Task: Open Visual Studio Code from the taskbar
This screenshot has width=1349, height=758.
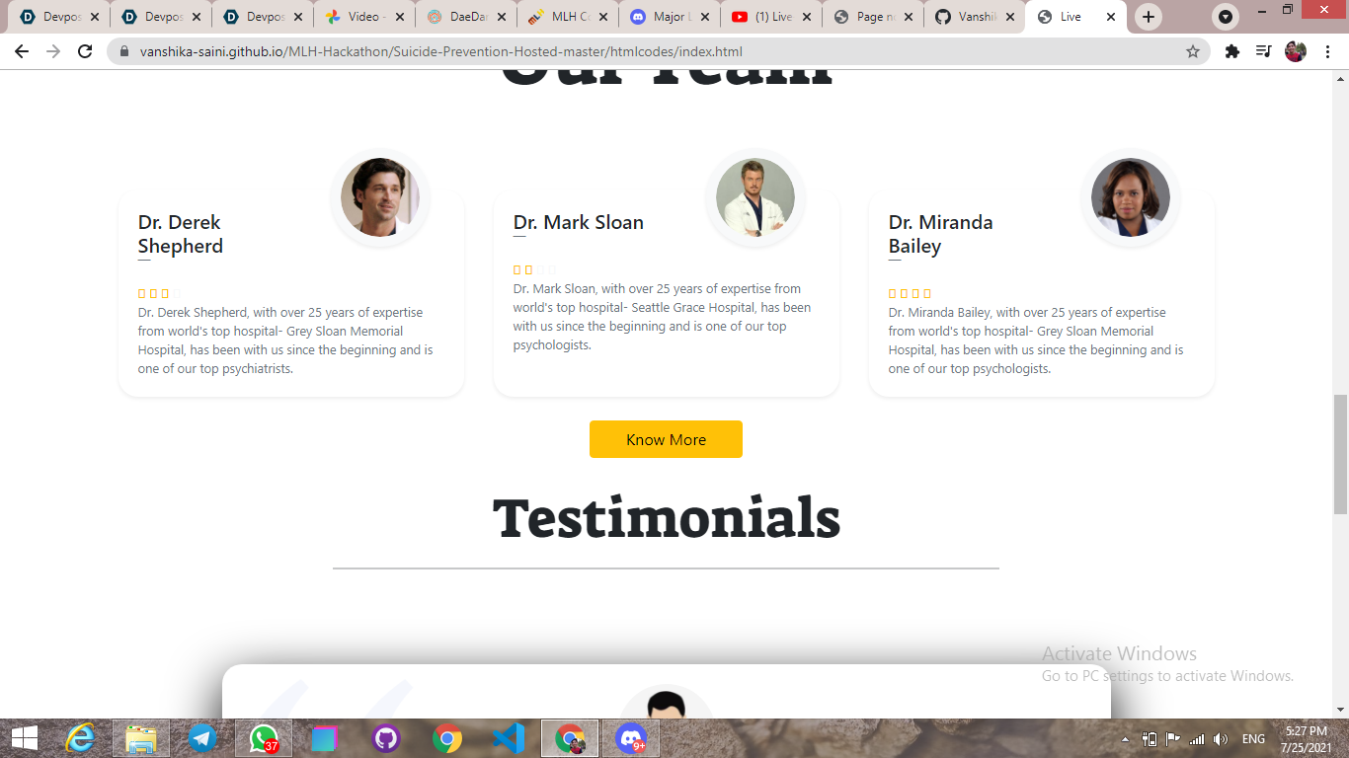Action: coord(509,738)
